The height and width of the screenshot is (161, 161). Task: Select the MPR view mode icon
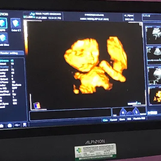(x=3, y=23)
